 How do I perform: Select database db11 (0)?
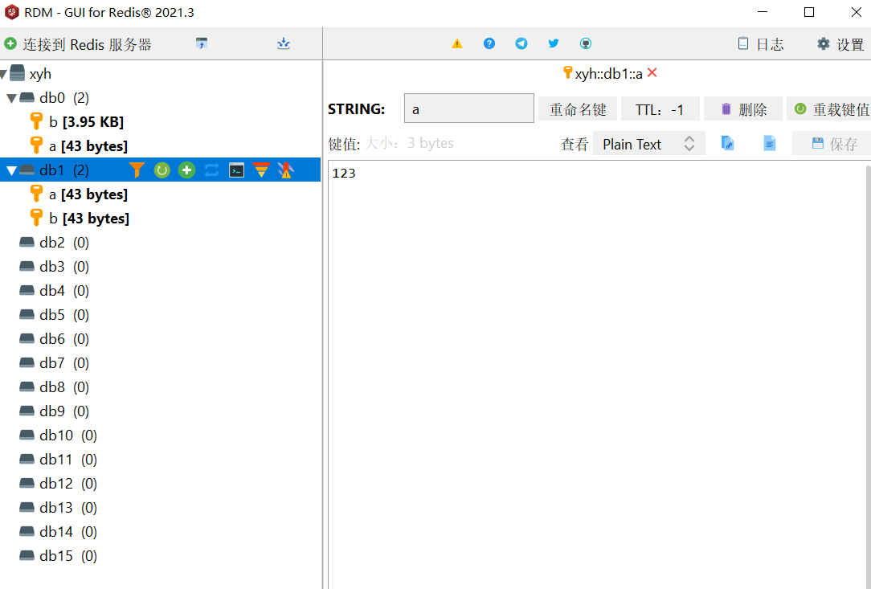pyautogui.click(x=58, y=460)
